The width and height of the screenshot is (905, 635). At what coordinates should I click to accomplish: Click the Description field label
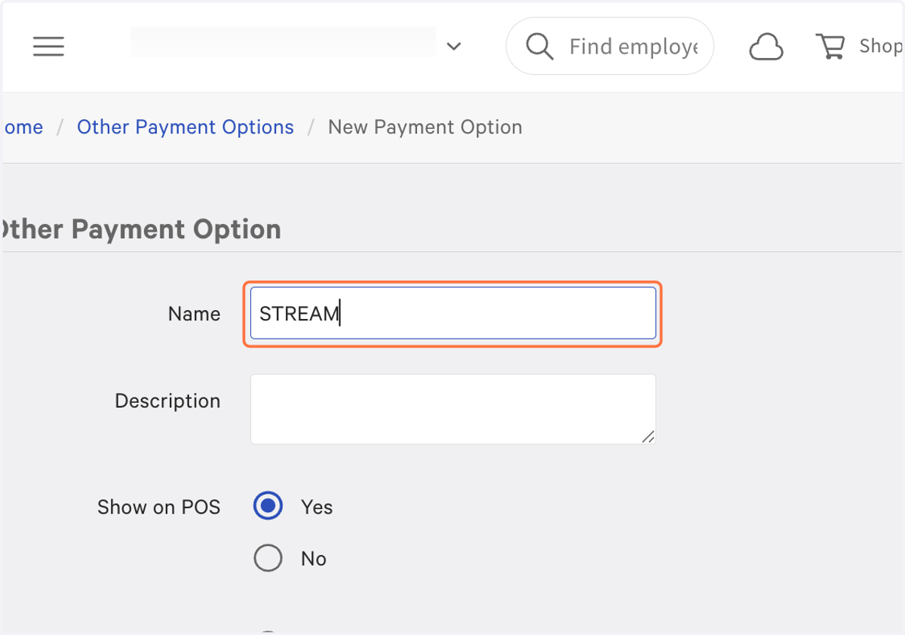pos(167,400)
